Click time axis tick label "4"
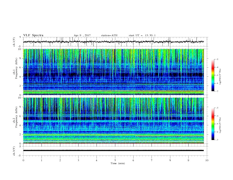 (96, 160)
